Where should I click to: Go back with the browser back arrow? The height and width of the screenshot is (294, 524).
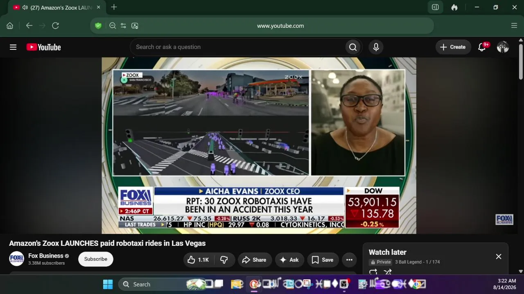[x=29, y=26]
